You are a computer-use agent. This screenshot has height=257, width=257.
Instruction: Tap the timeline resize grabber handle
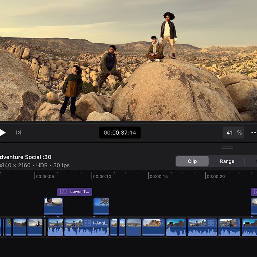[227, 147]
